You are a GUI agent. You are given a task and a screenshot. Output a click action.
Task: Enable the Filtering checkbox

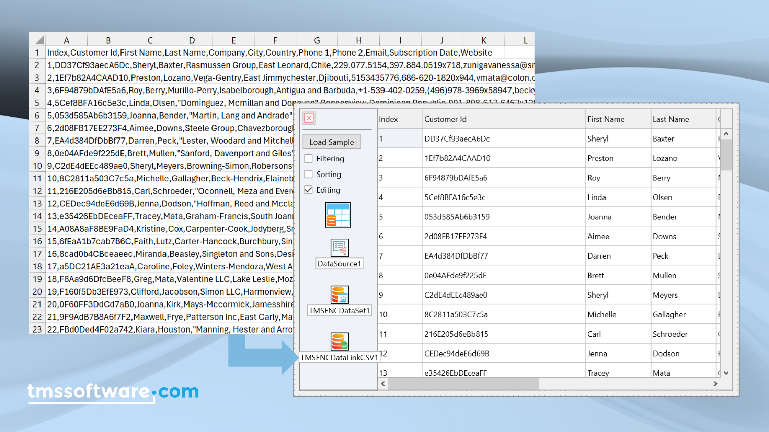309,159
